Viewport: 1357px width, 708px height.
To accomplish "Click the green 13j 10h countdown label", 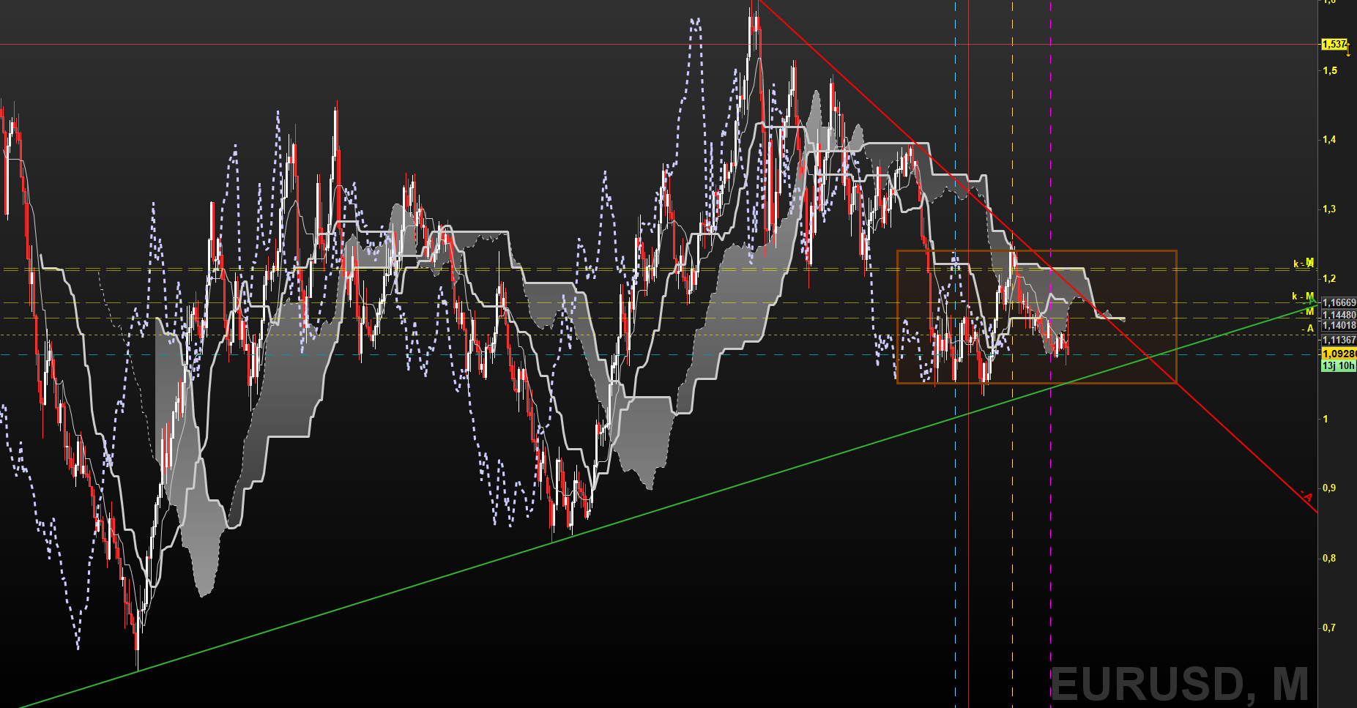I will (x=1339, y=365).
